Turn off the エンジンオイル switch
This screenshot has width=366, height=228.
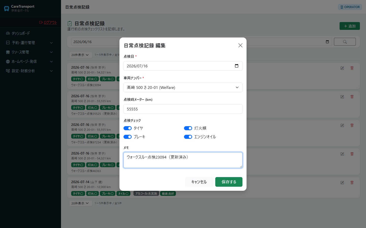188,137
